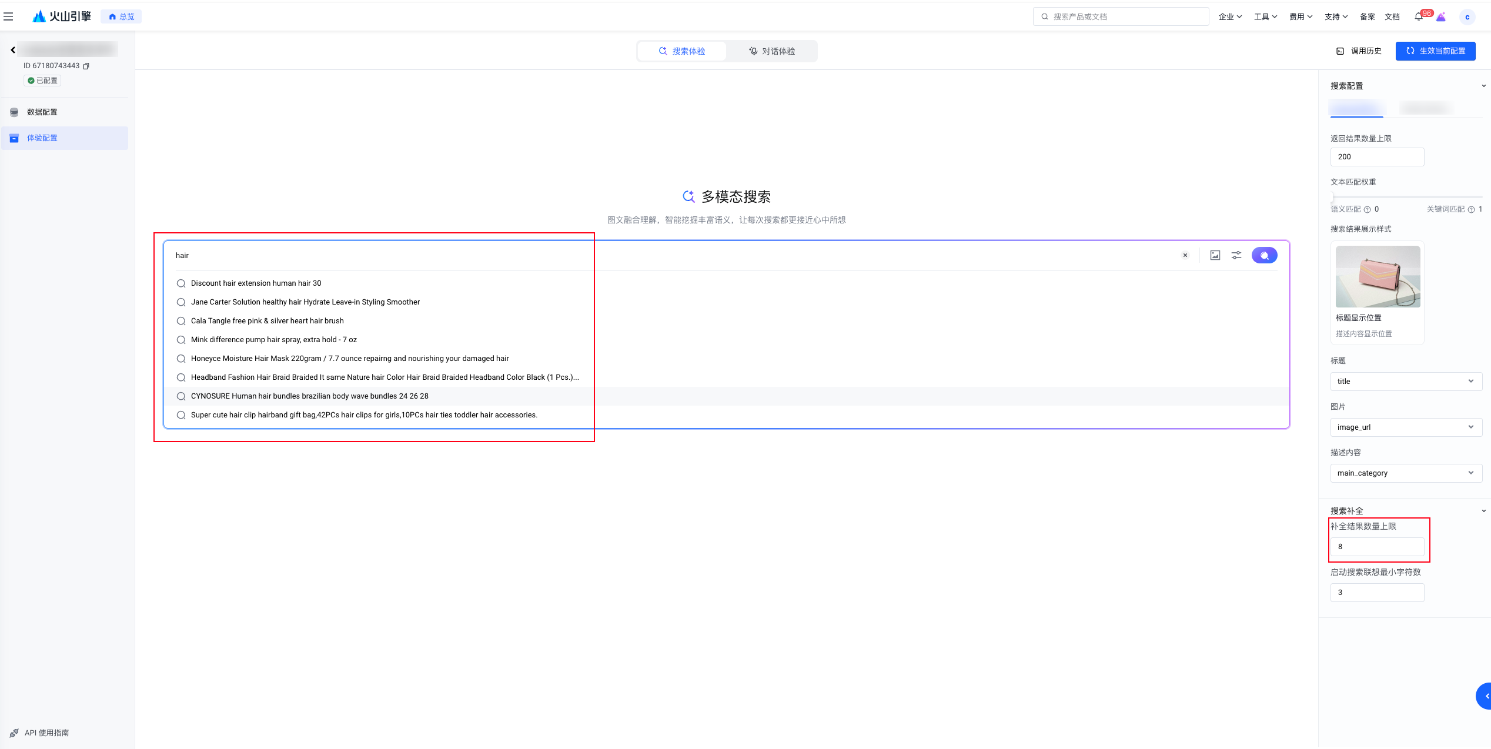Viewport: 1491px width, 749px height.
Task: Open the main_category dropdown
Action: 1406,473
